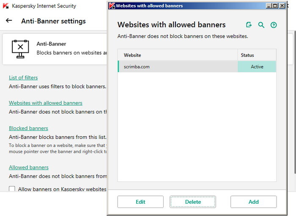
Task: Click the Active status cell for scrimba.com
Action: 257,67
